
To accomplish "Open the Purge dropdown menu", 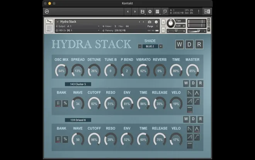I will (x=152, y=26).
